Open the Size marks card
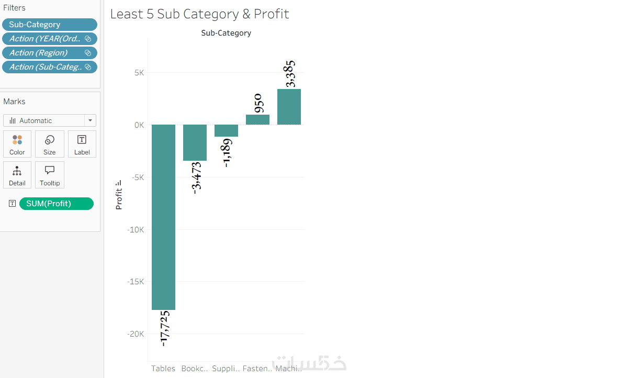The width and height of the screenshot is (619, 378). click(50, 144)
